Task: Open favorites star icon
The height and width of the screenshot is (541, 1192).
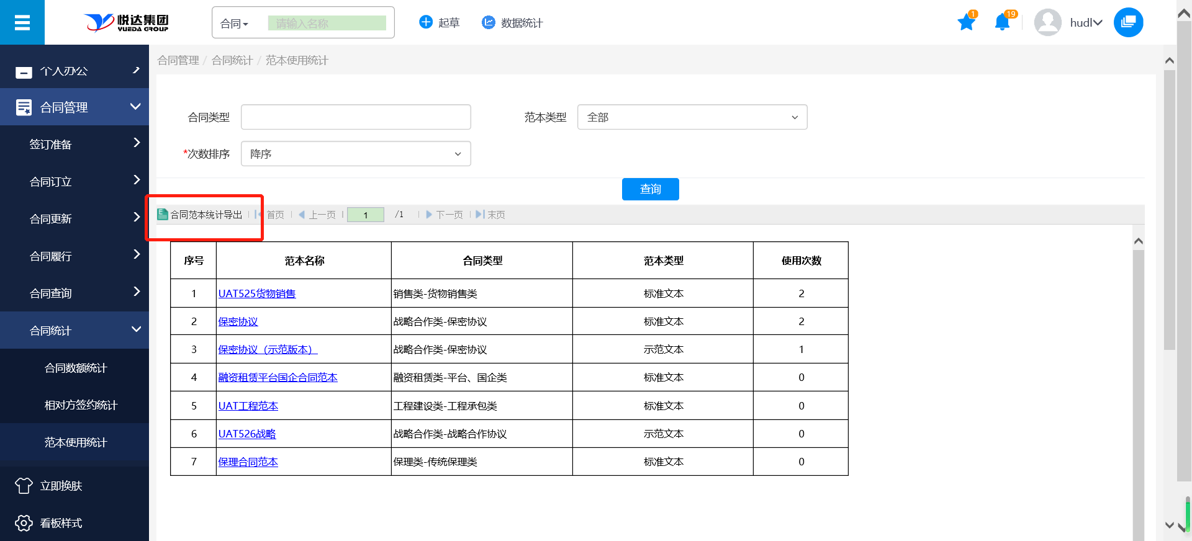Action: pyautogui.click(x=966, y=23)
